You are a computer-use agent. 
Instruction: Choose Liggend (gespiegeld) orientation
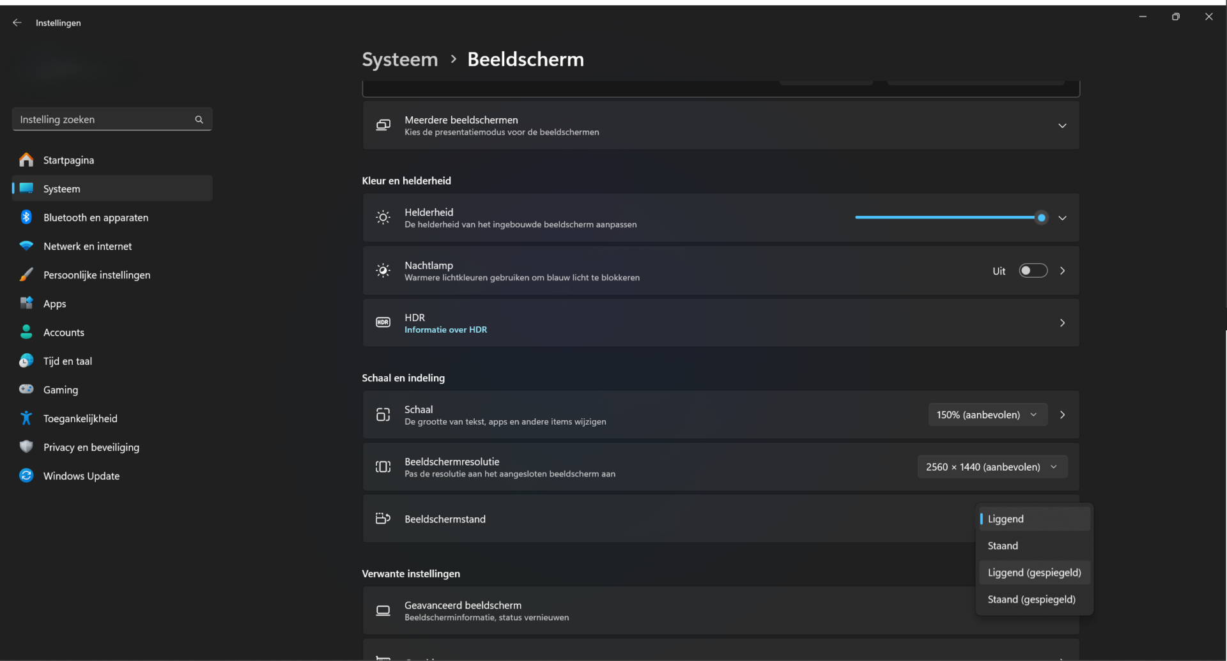1034,572
